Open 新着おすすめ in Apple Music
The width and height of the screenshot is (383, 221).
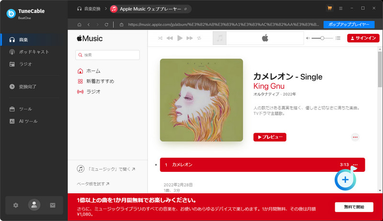point(96,81)
